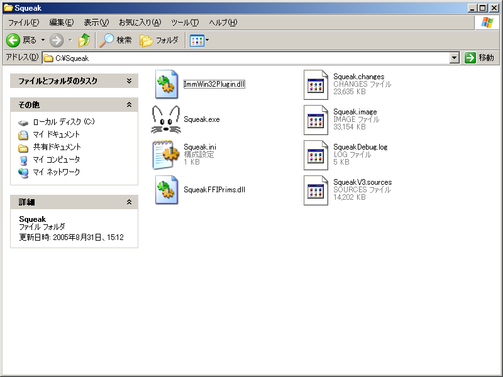
Task: Click the 検索 search toolbar button
Action: (x=116, y=40)
